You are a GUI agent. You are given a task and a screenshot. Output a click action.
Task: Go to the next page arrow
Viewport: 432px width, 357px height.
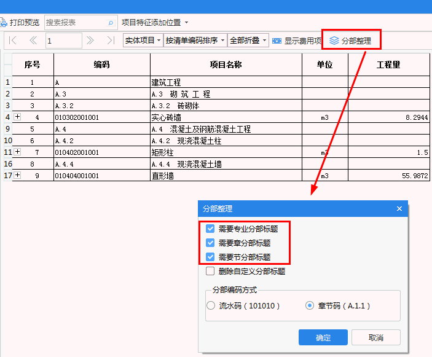click(x=90, y=41)
